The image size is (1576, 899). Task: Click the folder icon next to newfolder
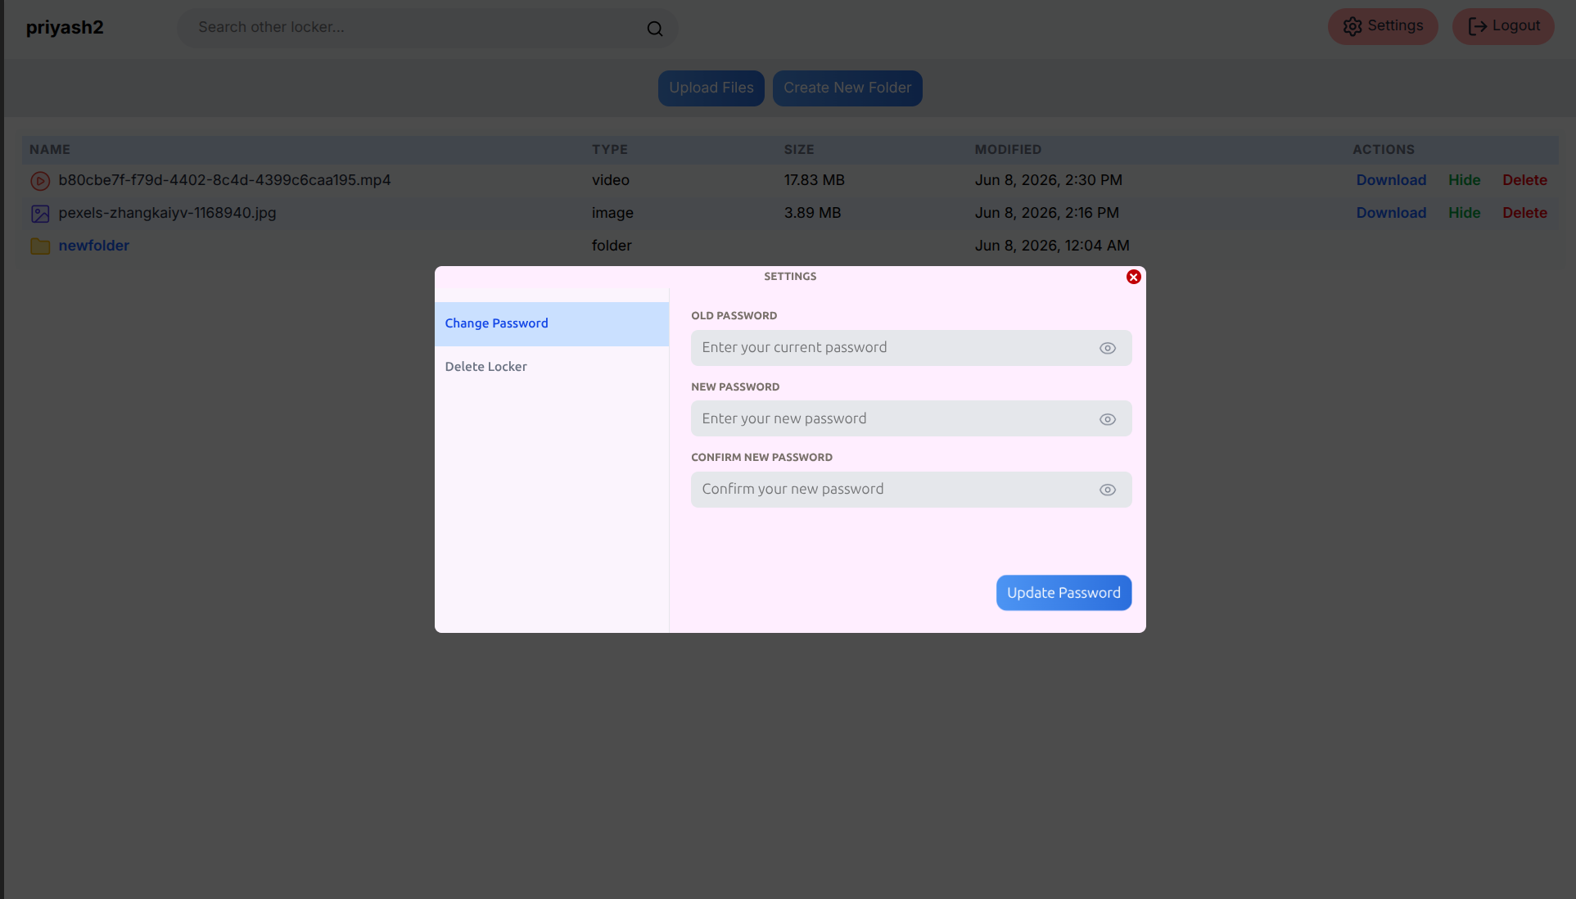pyautogui.click(x=40, y=246)
